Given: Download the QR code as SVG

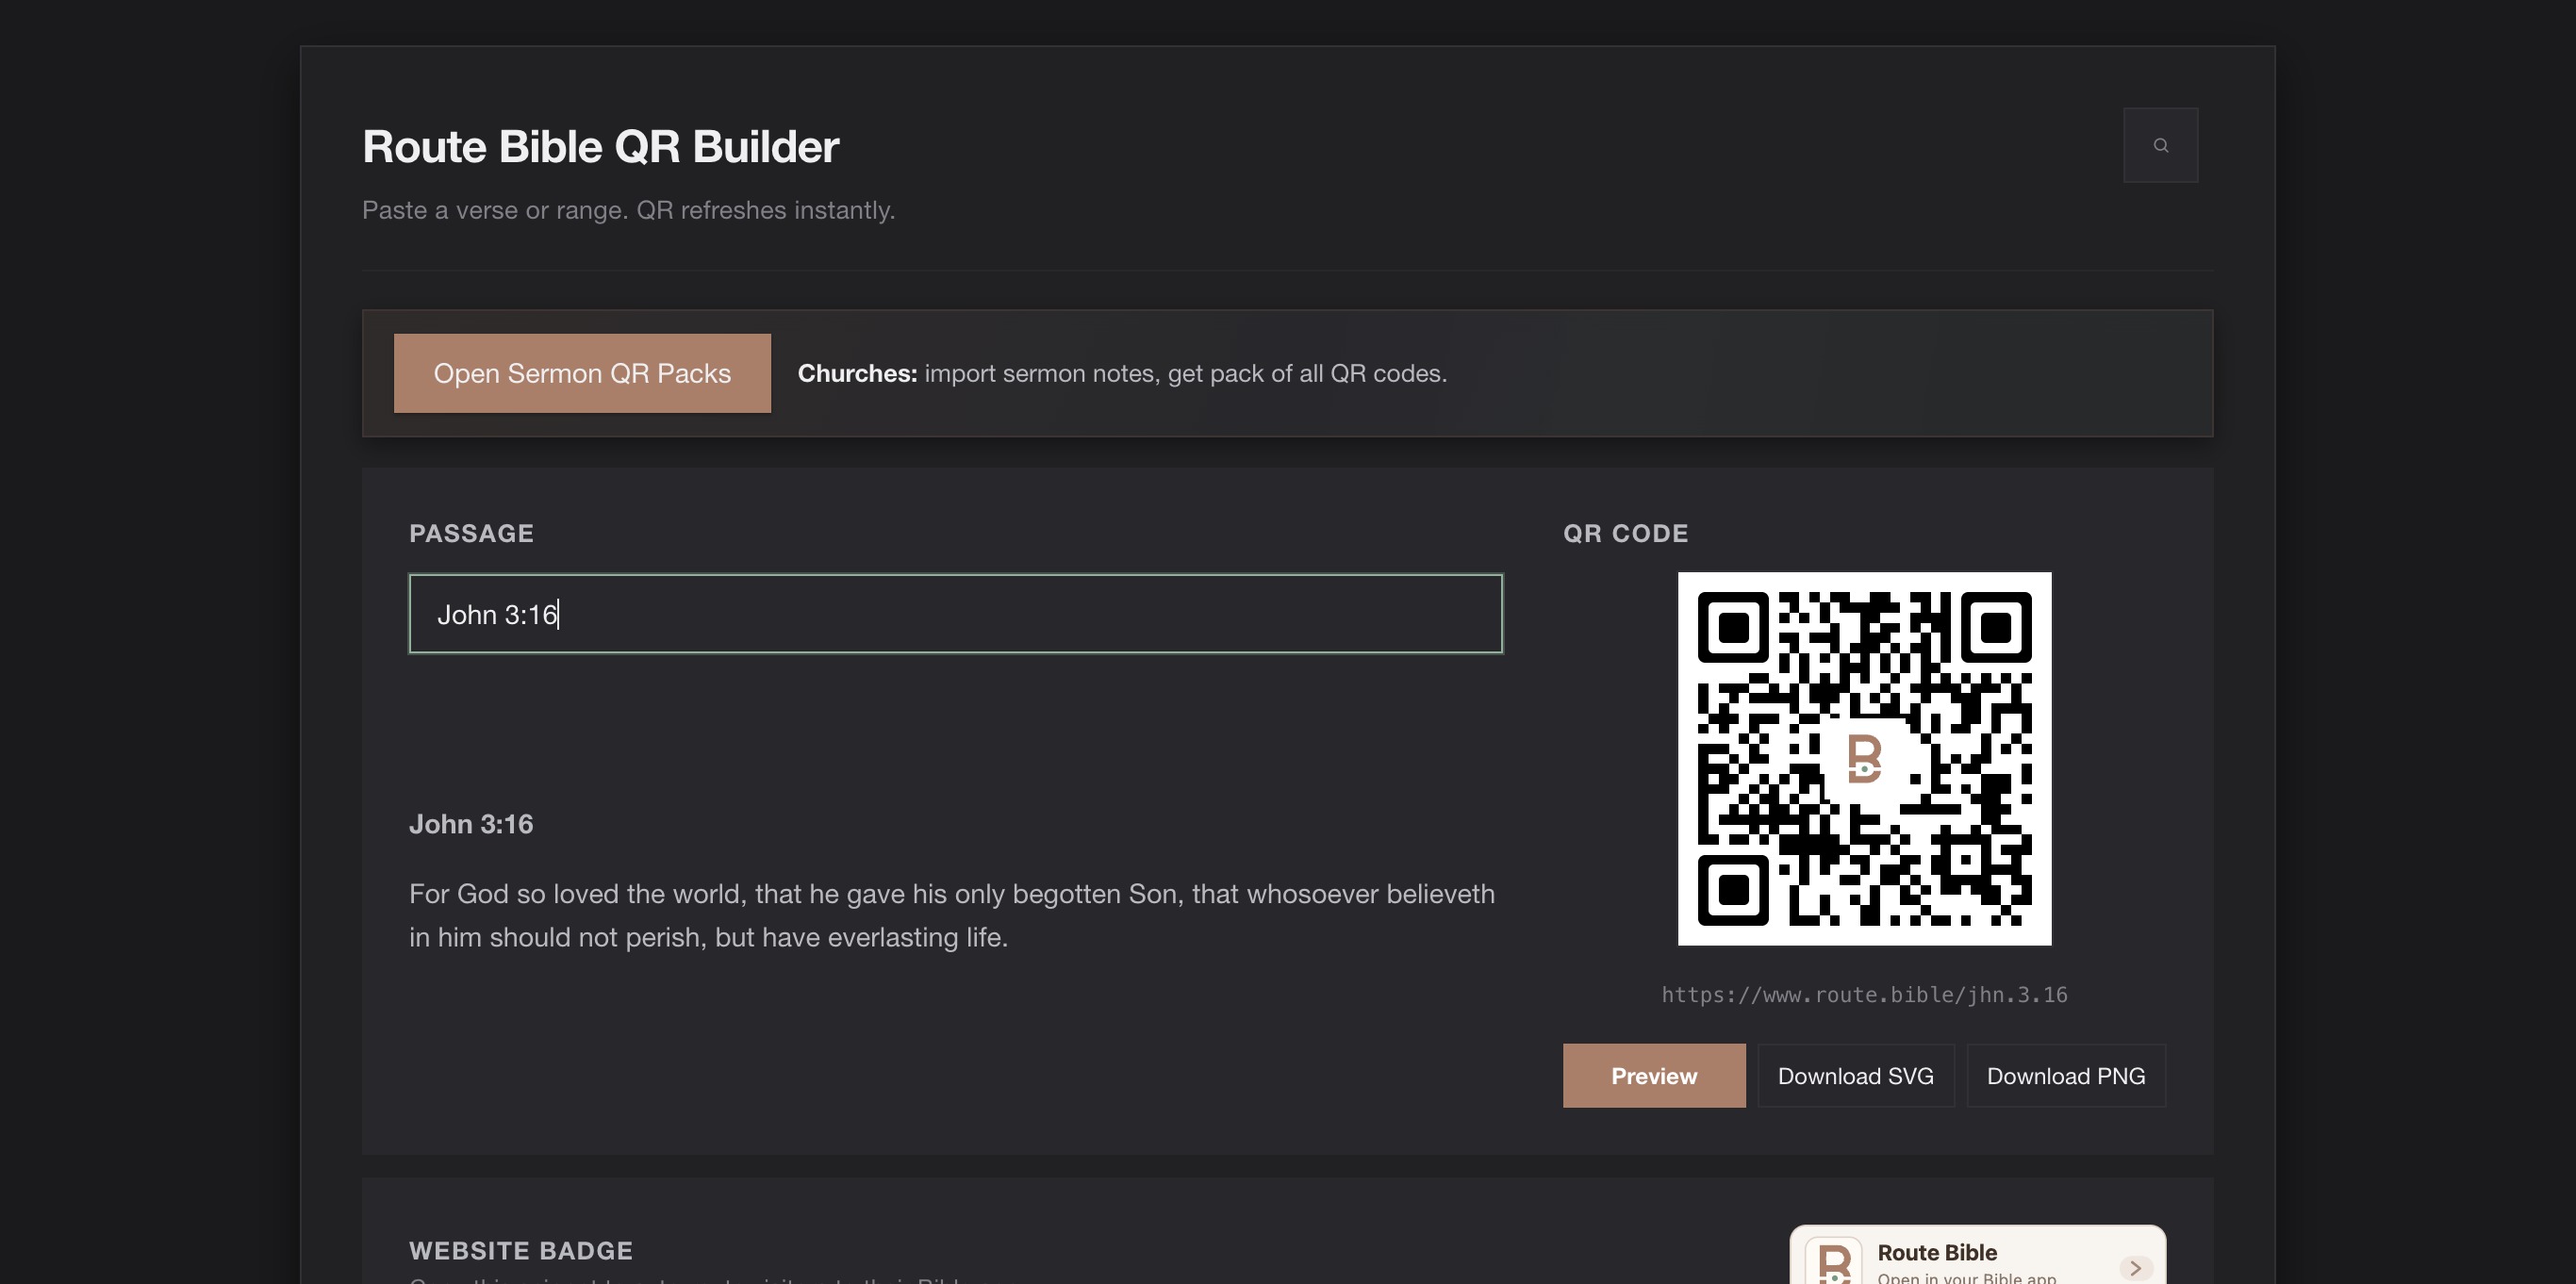Looking at the screenshot, I should (1855, 1076).
